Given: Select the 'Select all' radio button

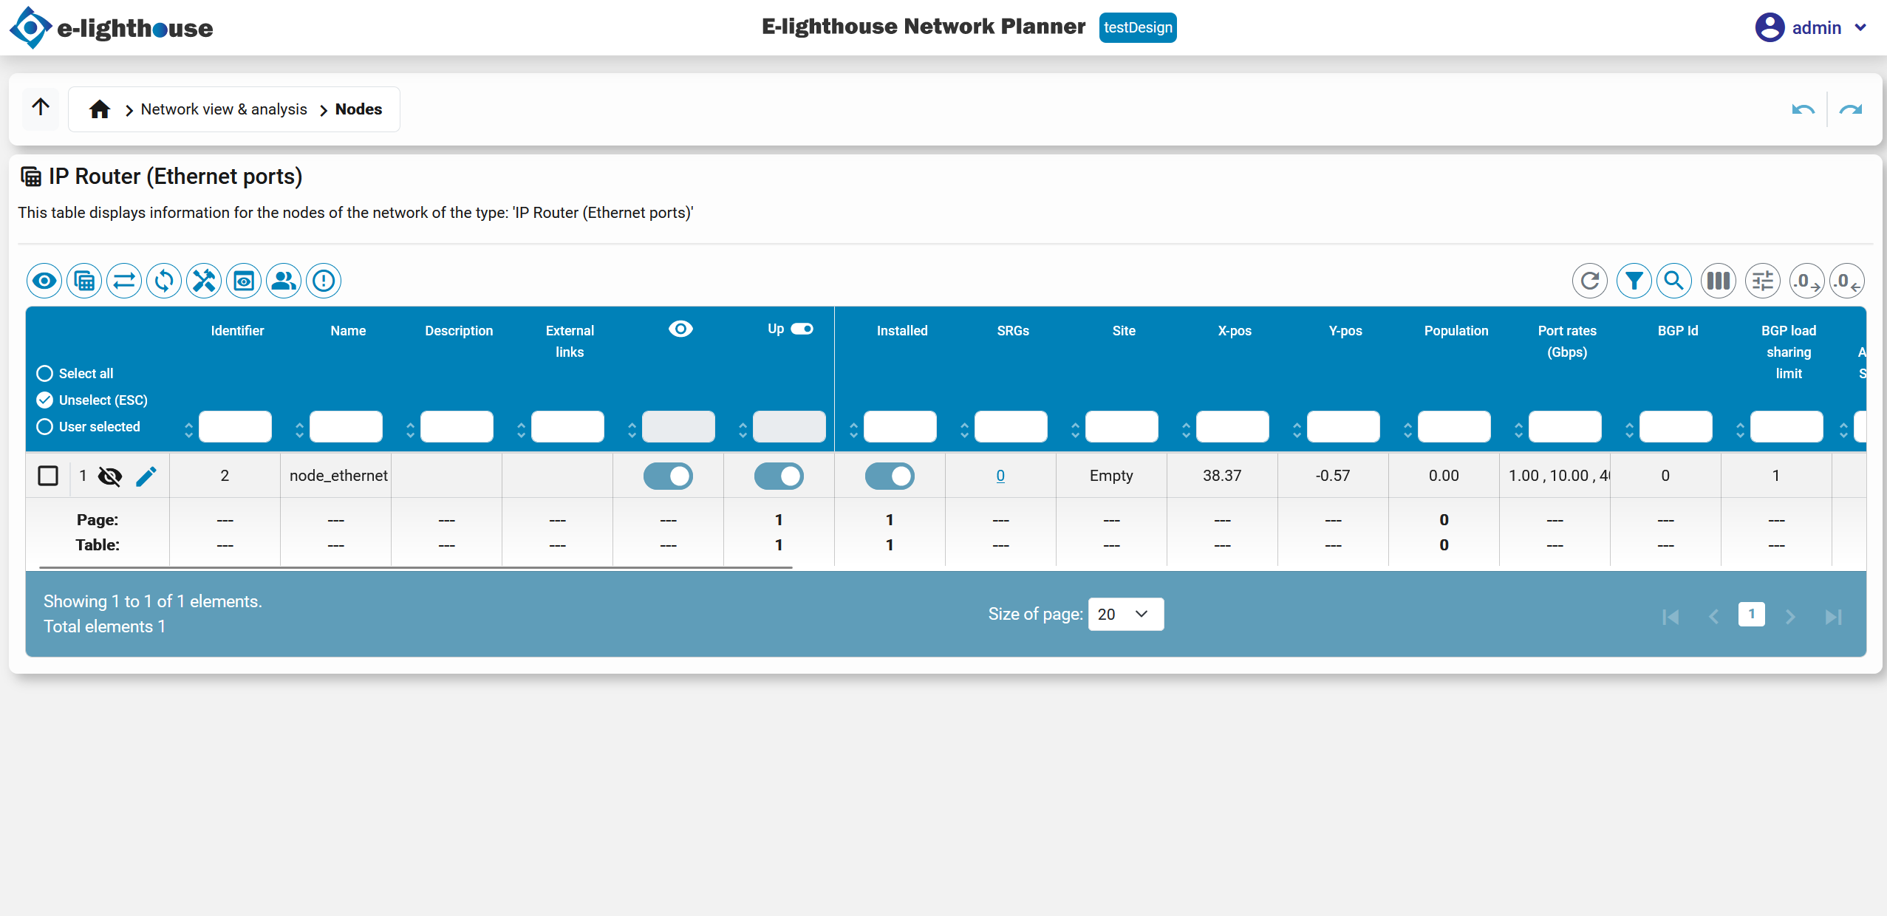Looking at the screenshot, I should [44, 374].
